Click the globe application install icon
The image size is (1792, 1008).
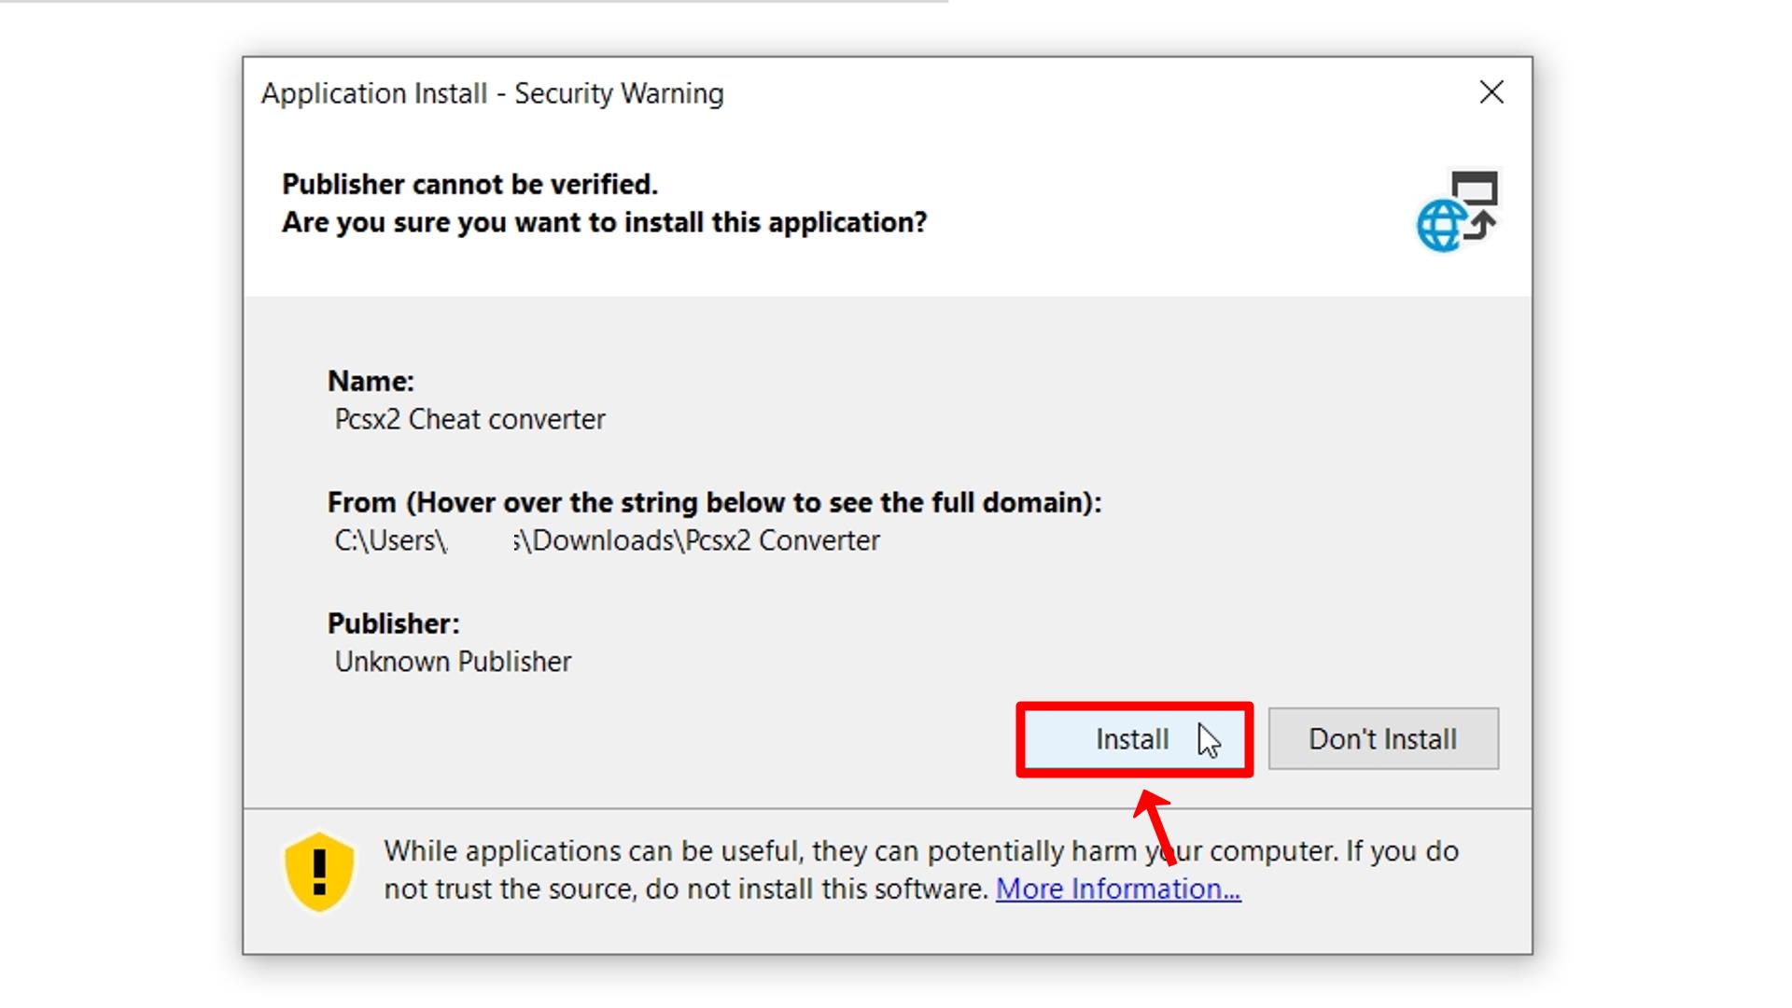(x=1457, y=211)
